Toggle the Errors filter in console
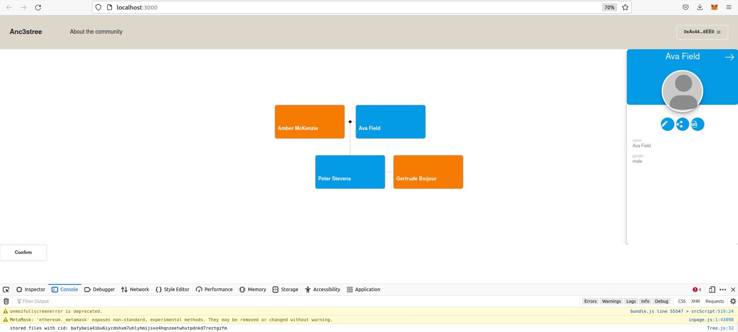 (x=590, y=301)
